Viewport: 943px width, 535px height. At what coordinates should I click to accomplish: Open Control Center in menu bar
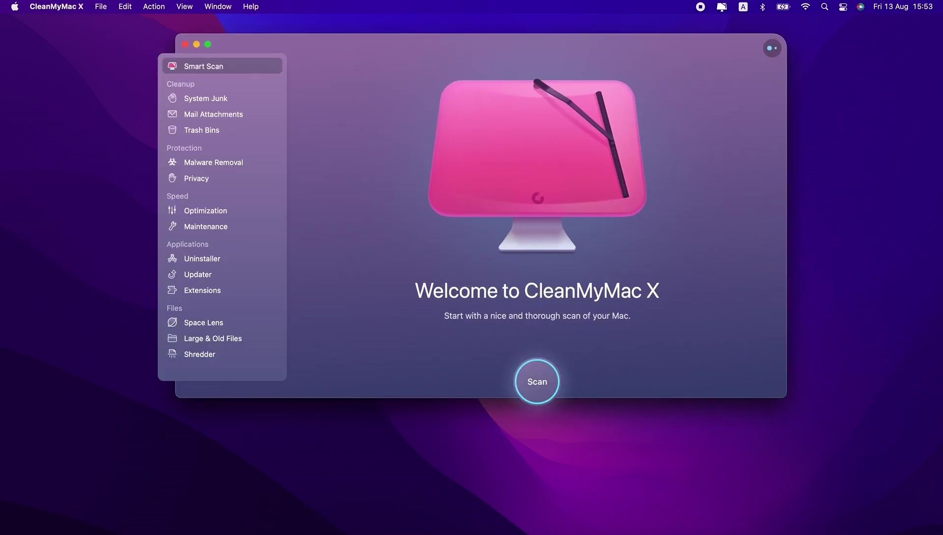tap(843, 6)
